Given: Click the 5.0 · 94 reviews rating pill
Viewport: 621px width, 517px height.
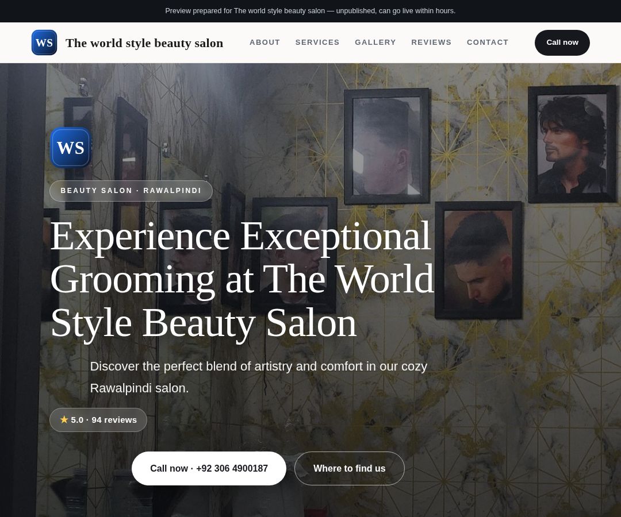Looking at the screenshot, I should [x=98, y=420].
